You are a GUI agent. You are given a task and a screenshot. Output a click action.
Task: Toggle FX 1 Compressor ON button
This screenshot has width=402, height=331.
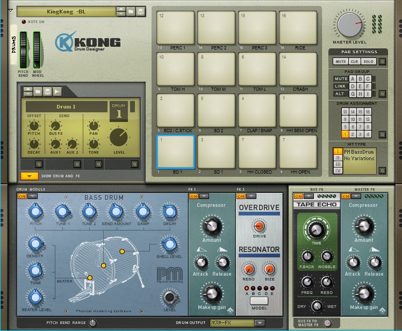click(193, 196)
